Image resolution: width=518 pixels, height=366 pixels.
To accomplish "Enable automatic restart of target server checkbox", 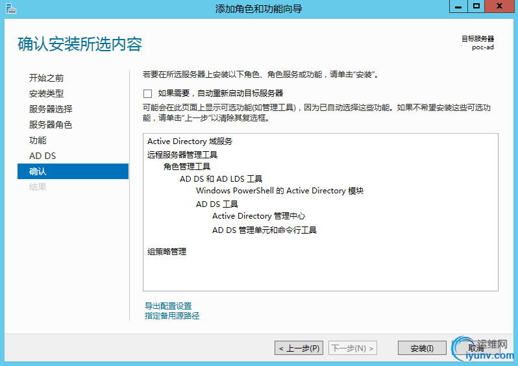I will 147,94.
